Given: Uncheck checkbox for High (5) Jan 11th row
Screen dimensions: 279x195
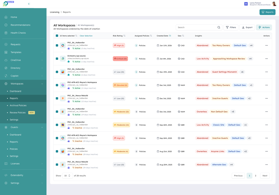Looking at the screenshot, I should (57, 46).
